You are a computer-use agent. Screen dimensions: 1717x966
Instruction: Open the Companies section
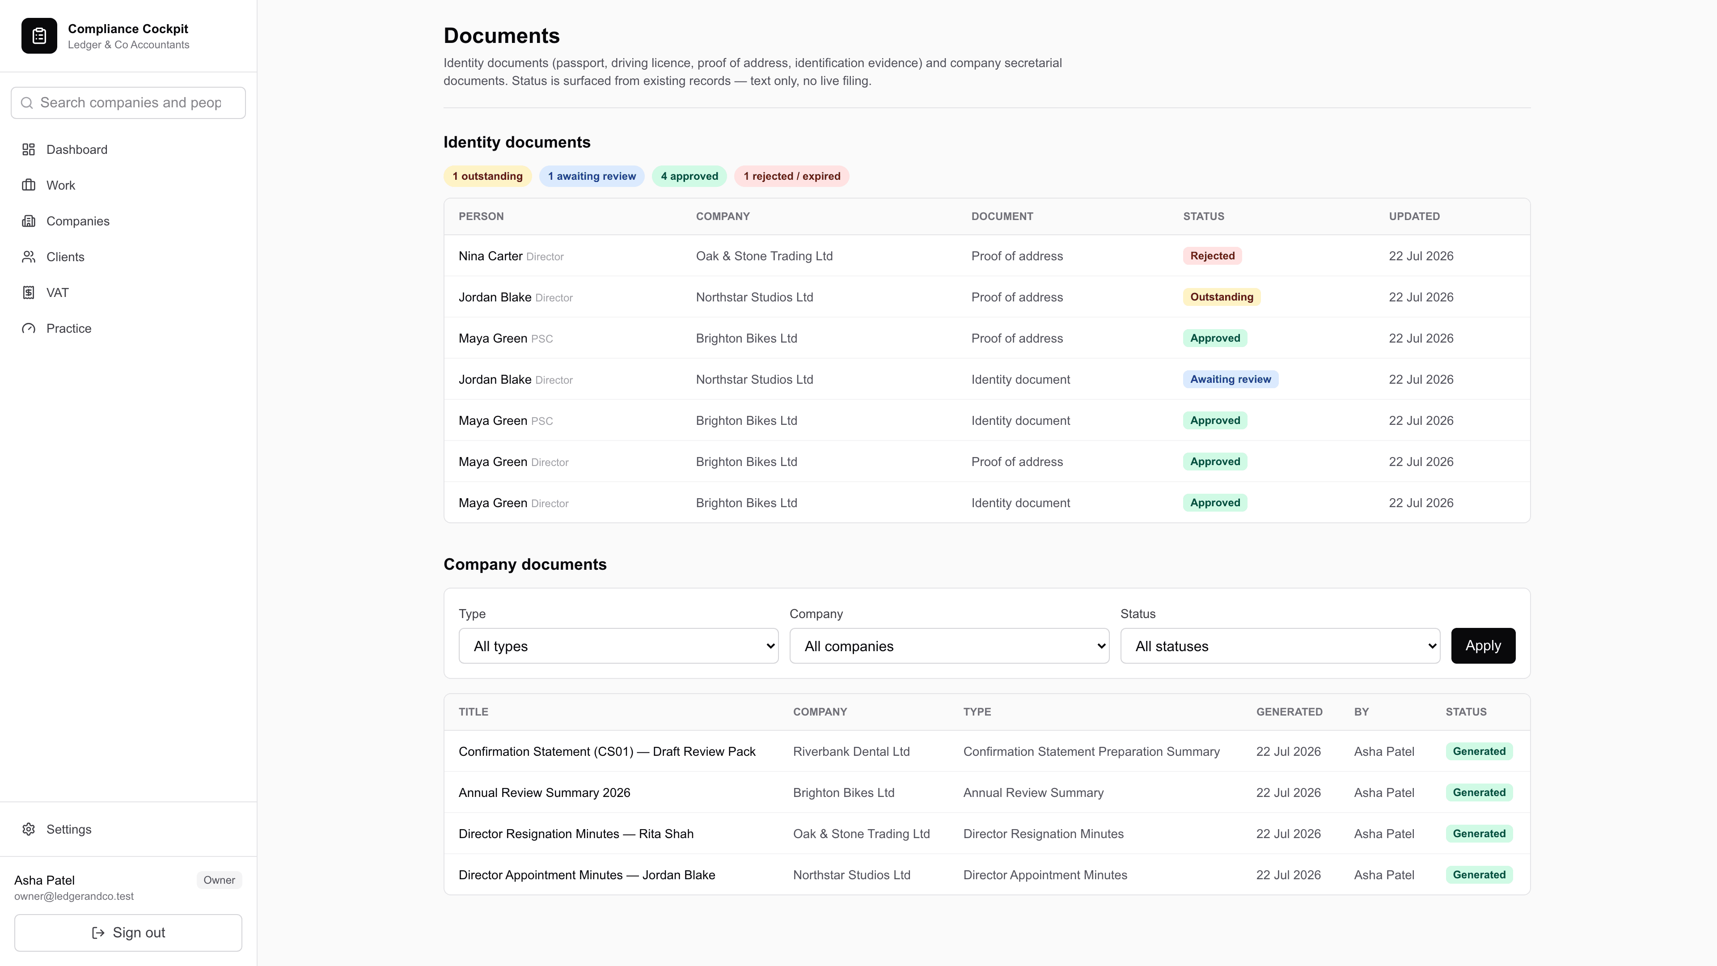coord(128,221)
